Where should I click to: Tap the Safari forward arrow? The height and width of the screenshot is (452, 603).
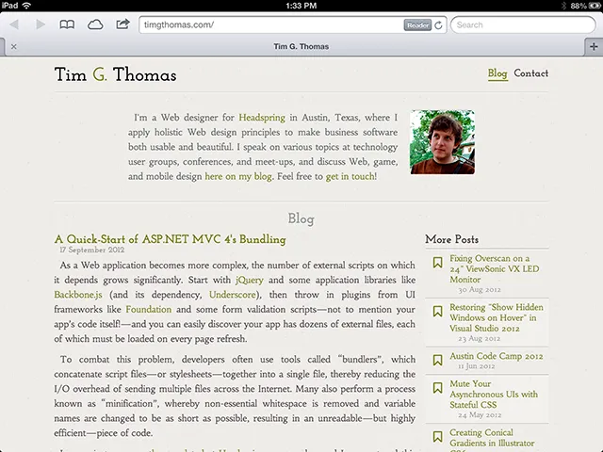(40, 24)
